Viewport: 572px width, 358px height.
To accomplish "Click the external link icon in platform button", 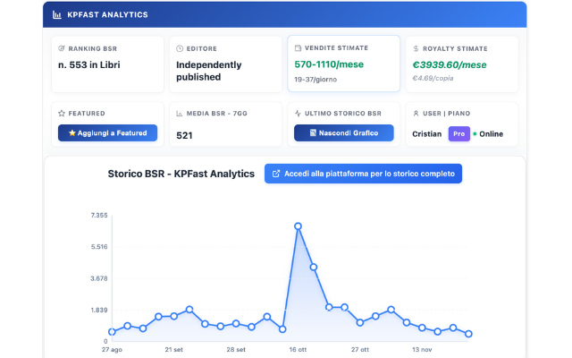I will 276,174.
